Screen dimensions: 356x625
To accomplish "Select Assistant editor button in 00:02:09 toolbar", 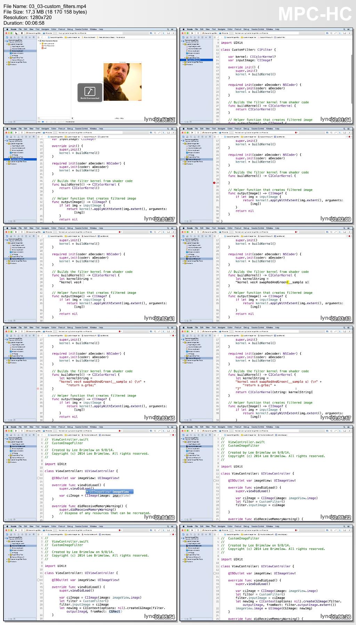I will click(x=331, y=132).
